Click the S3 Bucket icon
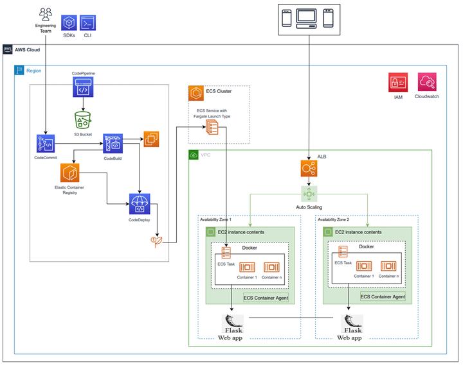The image size is (463, 367). pyautogui.click(x=83, y=120)
